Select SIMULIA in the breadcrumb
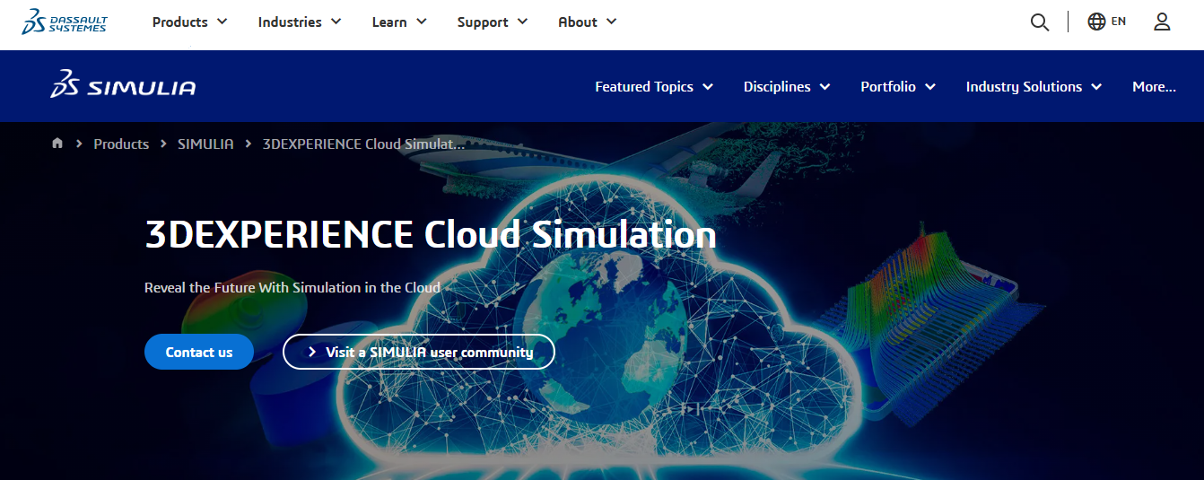Image resolution: width=1204 pixels, height=480 pixels. (x=205, y=144)
